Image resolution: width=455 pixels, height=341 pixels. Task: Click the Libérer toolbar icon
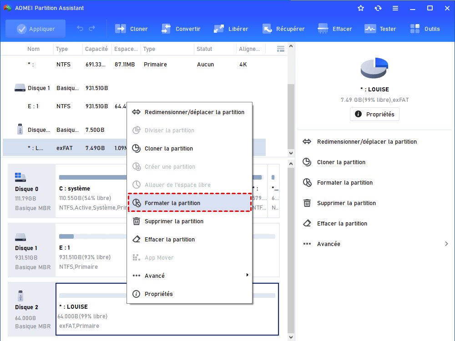(219, 29)
